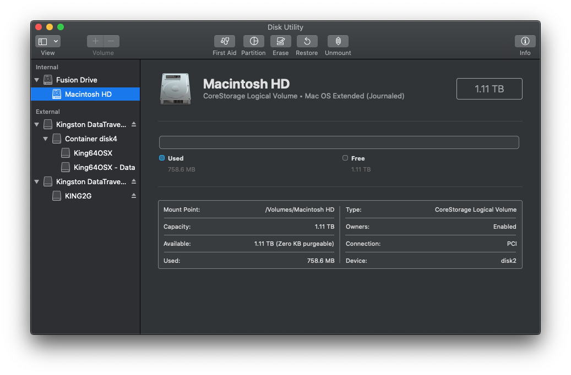Collapse Container disk4 tree

46,139
